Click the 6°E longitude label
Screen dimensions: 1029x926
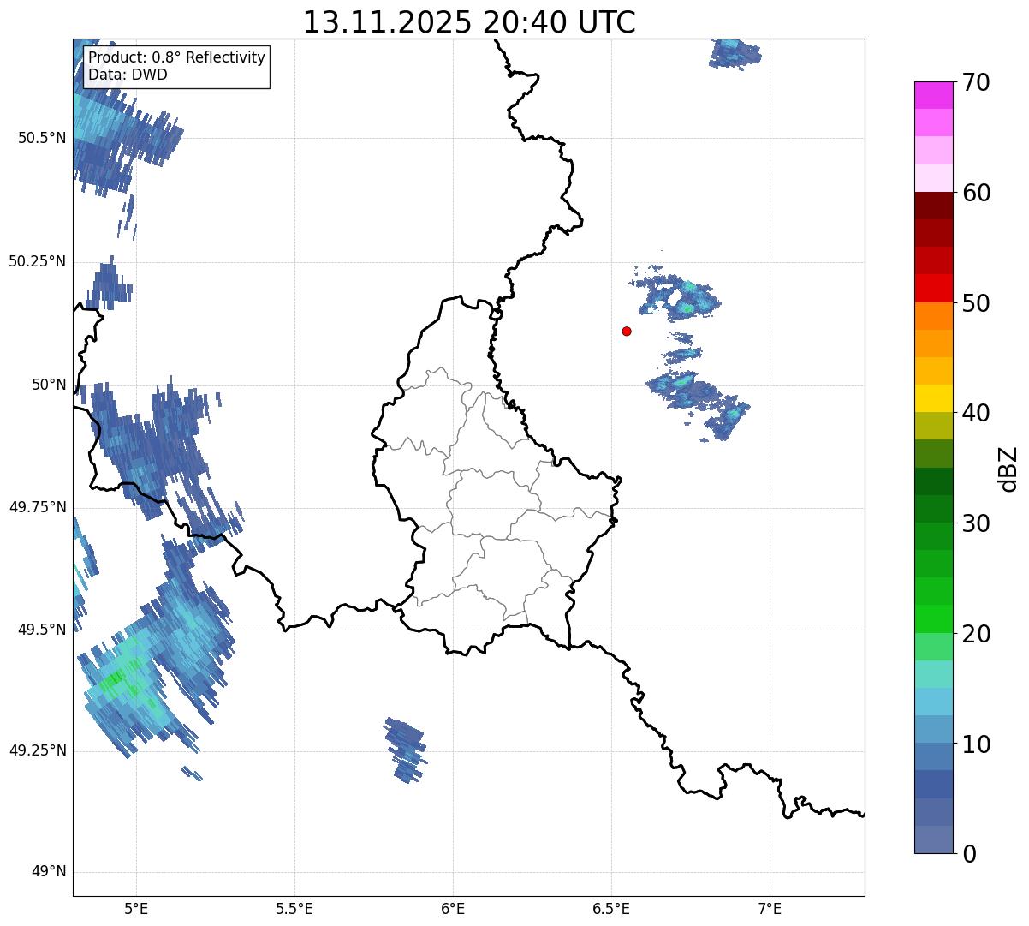pos(453,908)
